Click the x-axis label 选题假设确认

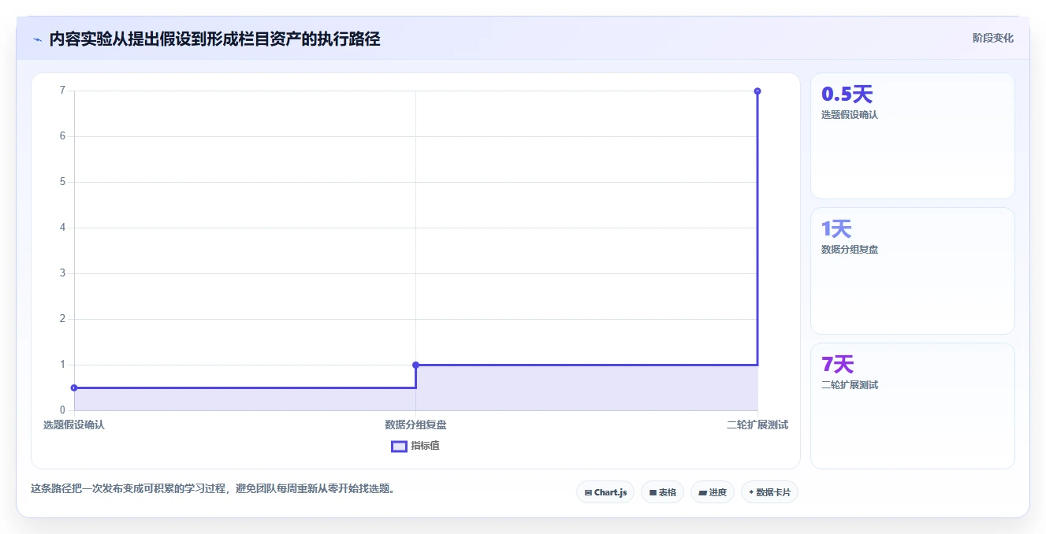click(74, 425)
